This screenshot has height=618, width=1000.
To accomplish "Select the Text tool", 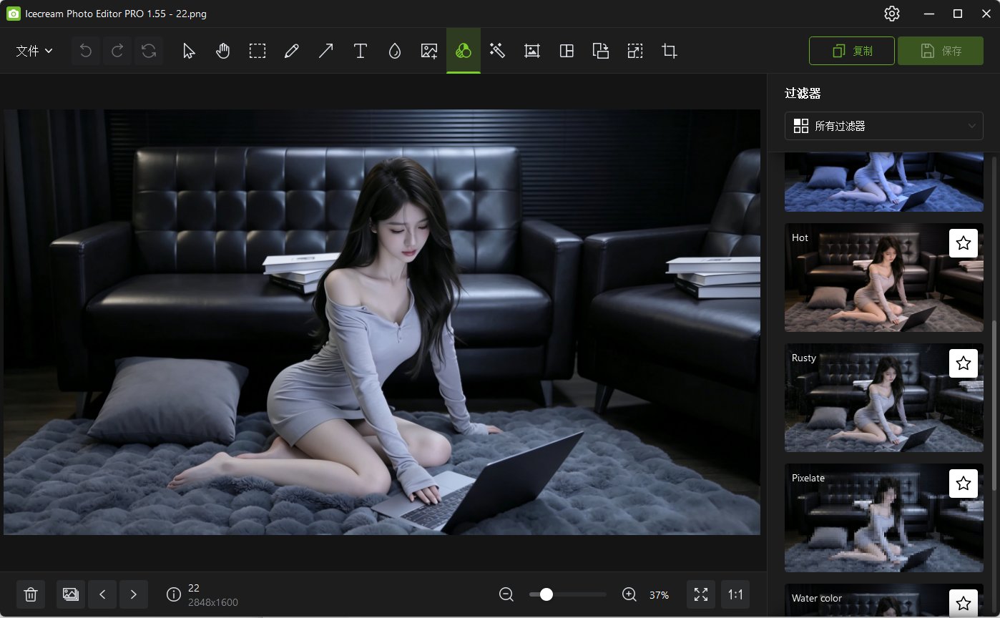I will [x=361, y=51].
